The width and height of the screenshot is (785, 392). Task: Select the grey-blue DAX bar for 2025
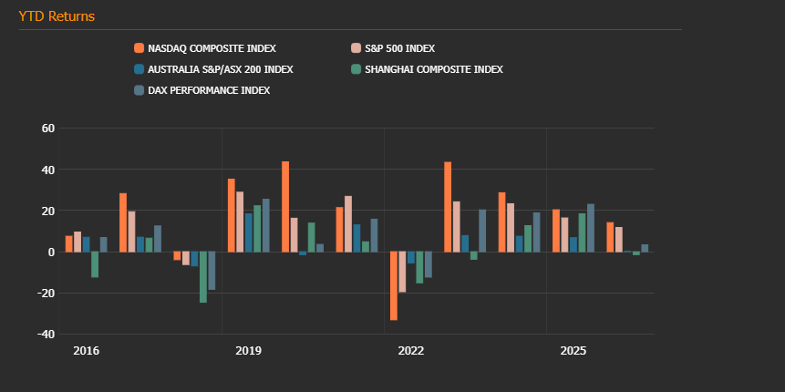coord(590,228)
